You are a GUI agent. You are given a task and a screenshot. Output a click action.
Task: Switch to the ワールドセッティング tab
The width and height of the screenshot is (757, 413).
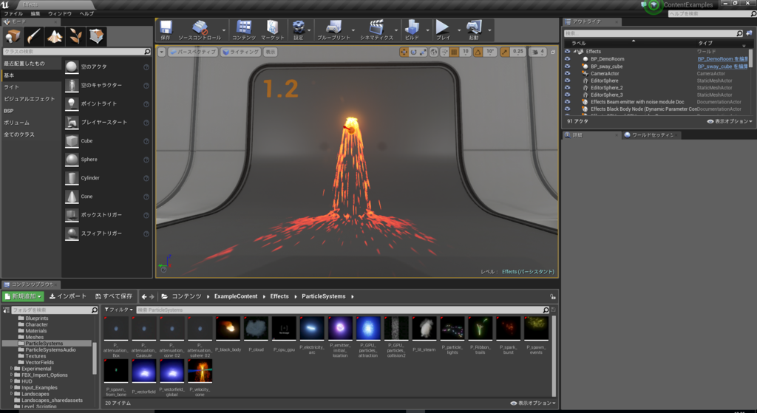651,135
